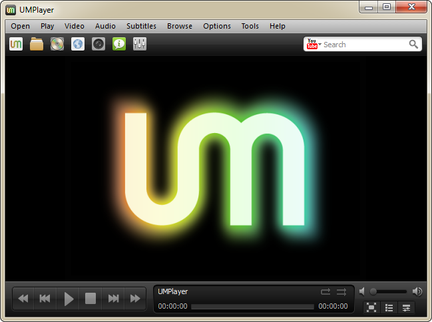432x322 pixels.
Task: Toggle repeat playback
Action: tap(325, 291)
